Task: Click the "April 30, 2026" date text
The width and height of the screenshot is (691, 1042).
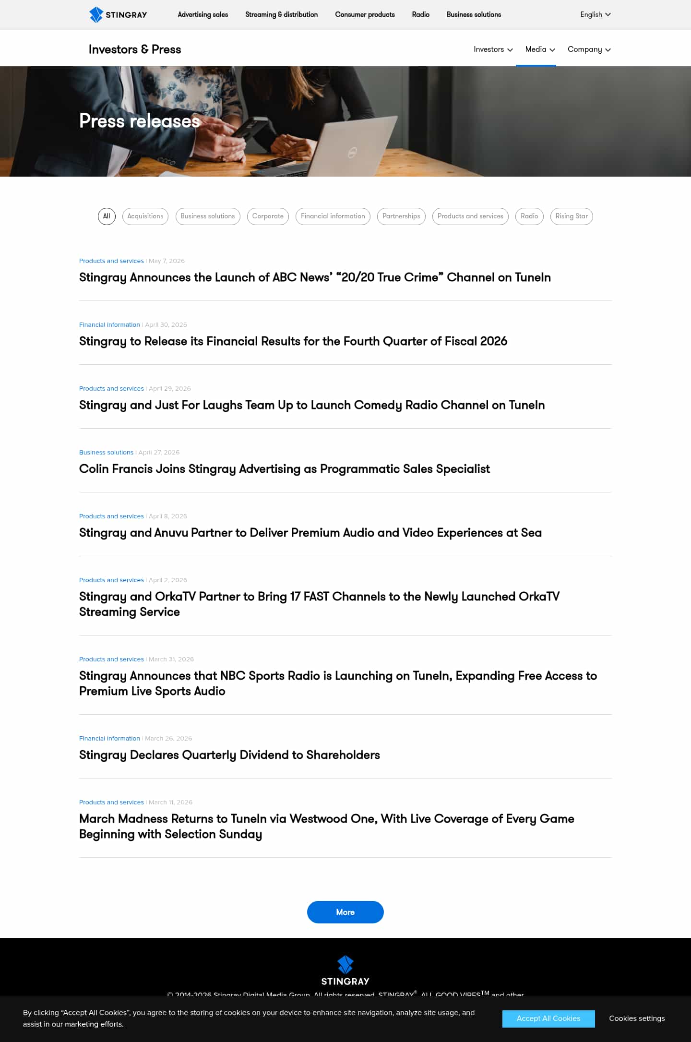Action: [x=166, y=325]
